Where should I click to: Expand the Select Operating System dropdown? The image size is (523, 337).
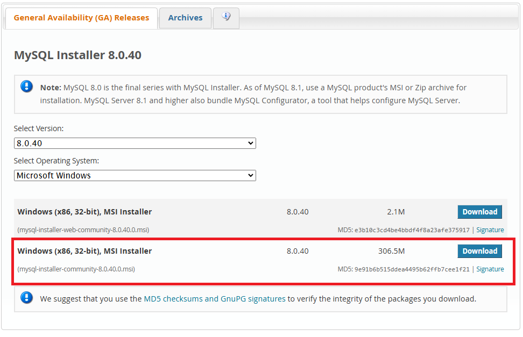(x=135, y=176)
